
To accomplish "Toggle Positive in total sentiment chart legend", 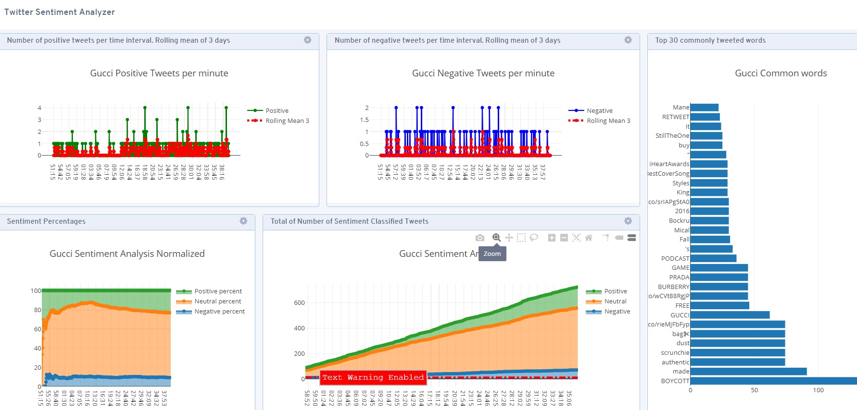I will [606, 291].
